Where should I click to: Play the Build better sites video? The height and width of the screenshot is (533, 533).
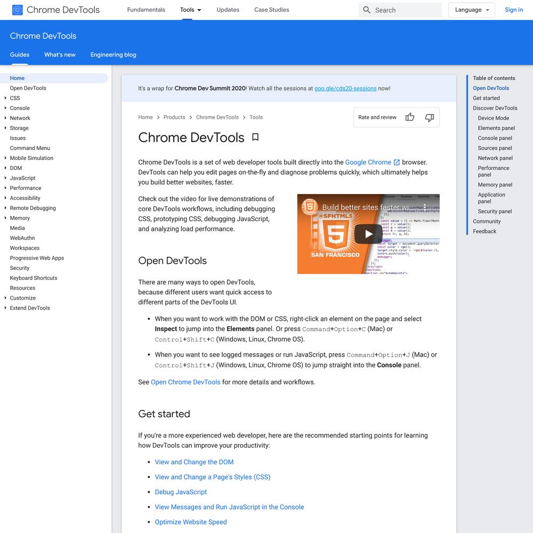pos(368,234)
